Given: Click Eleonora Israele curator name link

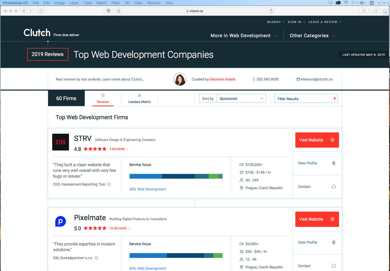Looking at the screenshot, I should click(x=222, y=79).
